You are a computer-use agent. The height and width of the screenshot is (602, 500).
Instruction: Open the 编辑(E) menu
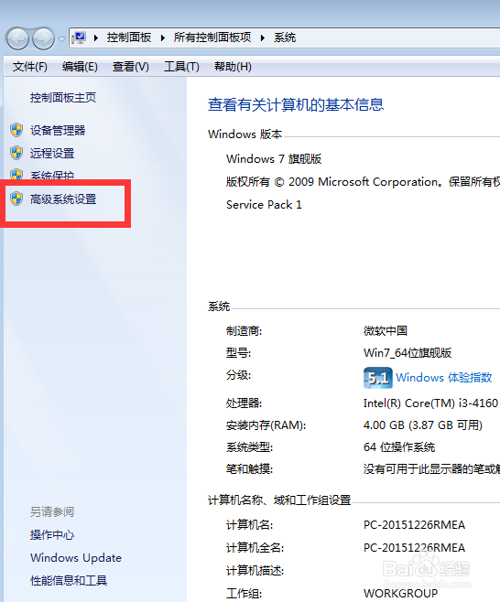point(80,67)
